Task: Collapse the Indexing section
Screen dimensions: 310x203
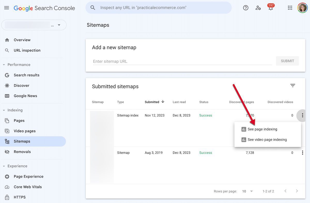Action: (x=4, y=110)
